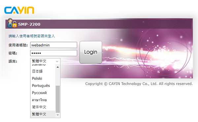Click the 請輸入使用者帳號密碼來登入 instruction text
Viewport: 198px width, 122px height.
tap(32, 36)
